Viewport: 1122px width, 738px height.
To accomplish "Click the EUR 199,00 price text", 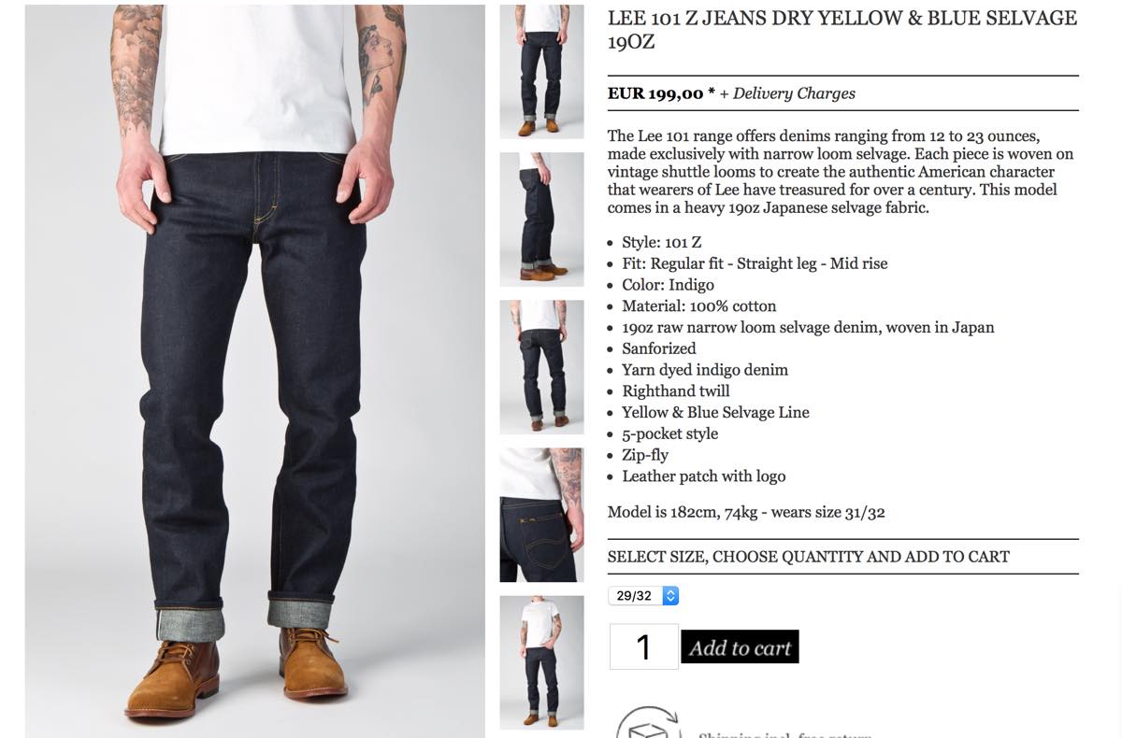I will point(654,93).
